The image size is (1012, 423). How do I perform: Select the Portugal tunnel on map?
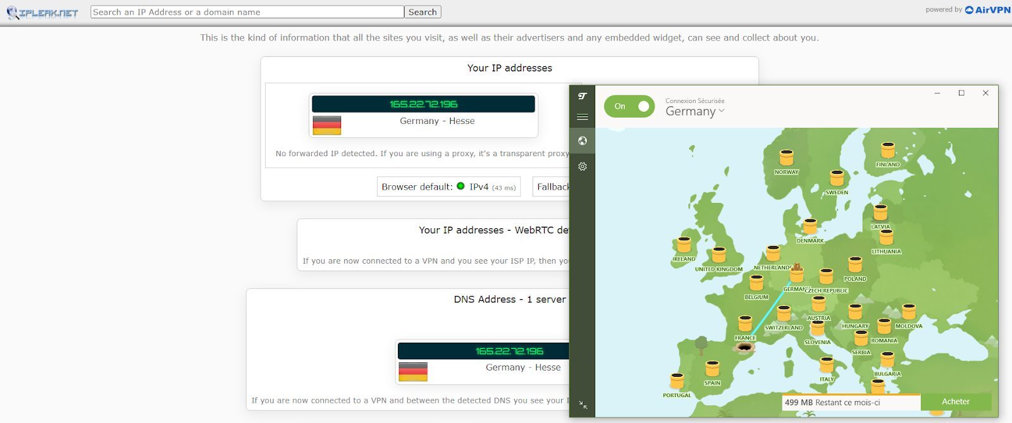(677, 381)
